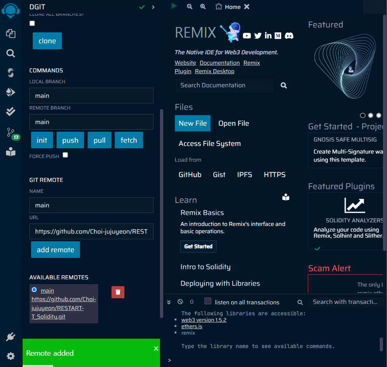Screen dimensions: 387x367
Task: Click the DGIT plugin green checkmark icon
Action: (142, 7)
